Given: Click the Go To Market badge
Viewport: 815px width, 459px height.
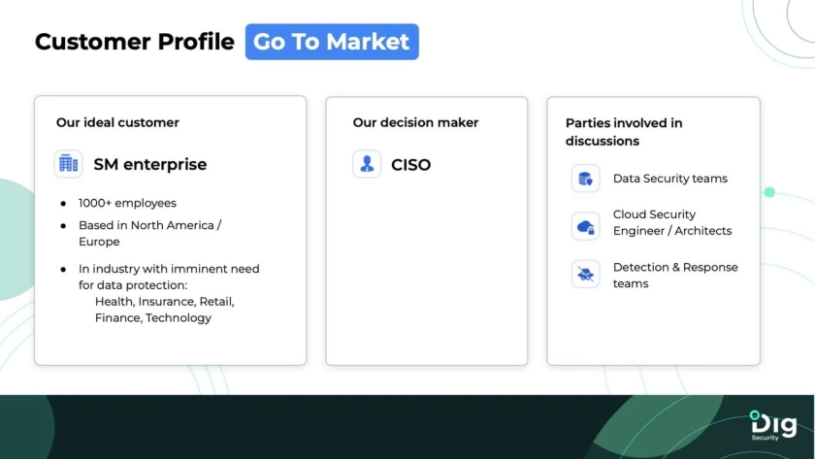Looking at the screenshot, I should pos(332,42).
